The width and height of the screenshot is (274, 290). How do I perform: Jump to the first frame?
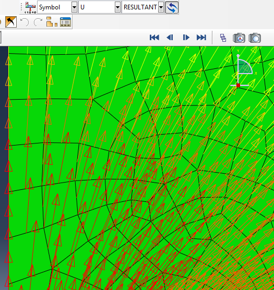(x=154, y=38)
